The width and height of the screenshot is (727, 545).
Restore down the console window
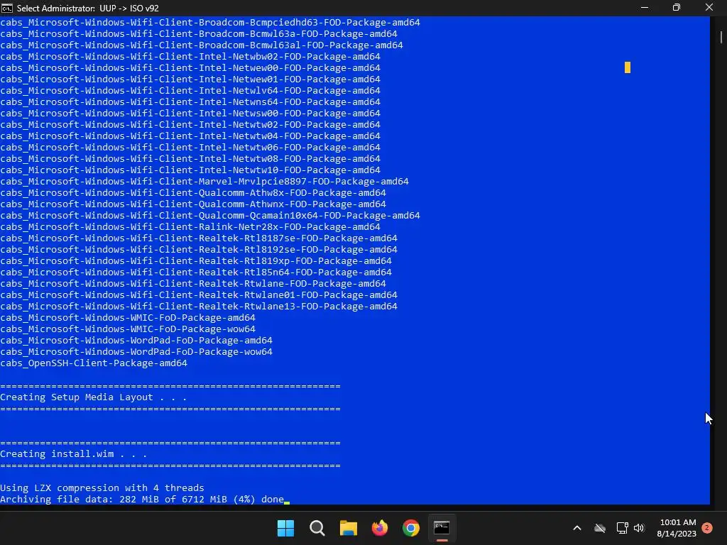click(x=677, y=8)
